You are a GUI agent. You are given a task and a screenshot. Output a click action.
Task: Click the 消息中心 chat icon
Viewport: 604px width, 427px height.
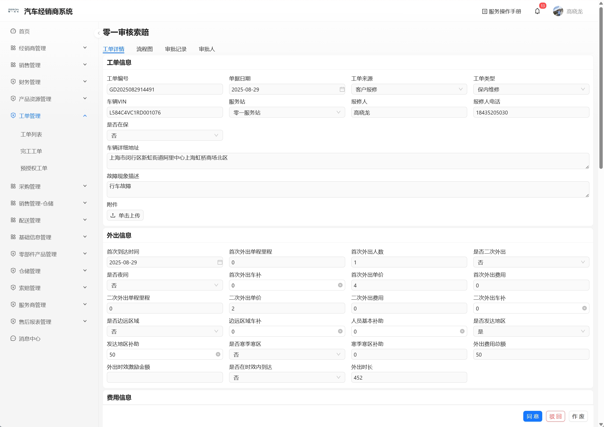(13, 338)
